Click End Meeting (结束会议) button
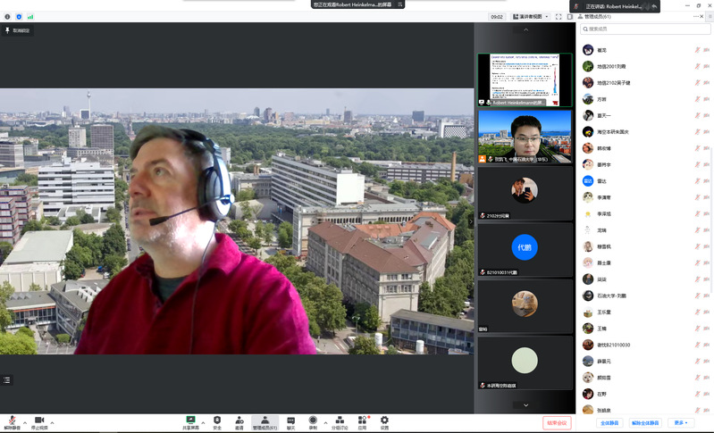 pyautogui.click(x=556, y=422)
